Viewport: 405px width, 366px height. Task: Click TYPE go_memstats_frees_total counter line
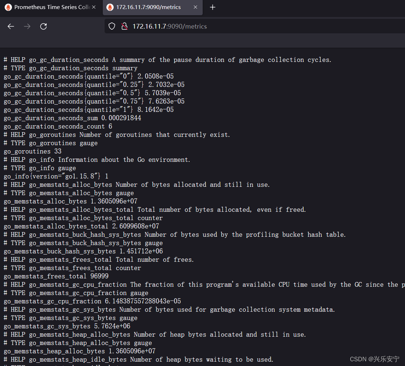click(x=72, y=268)
